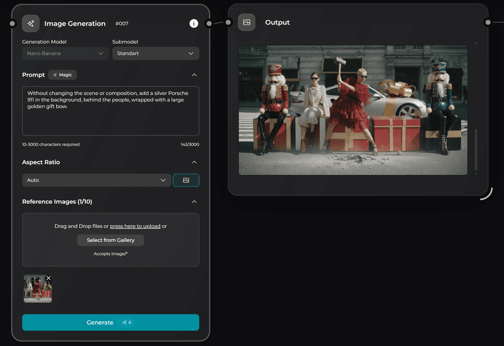The height and width of the screenshot is (346, 504).
Task: Collapse the Reference Images section
Action: click(x=194, y=201)
